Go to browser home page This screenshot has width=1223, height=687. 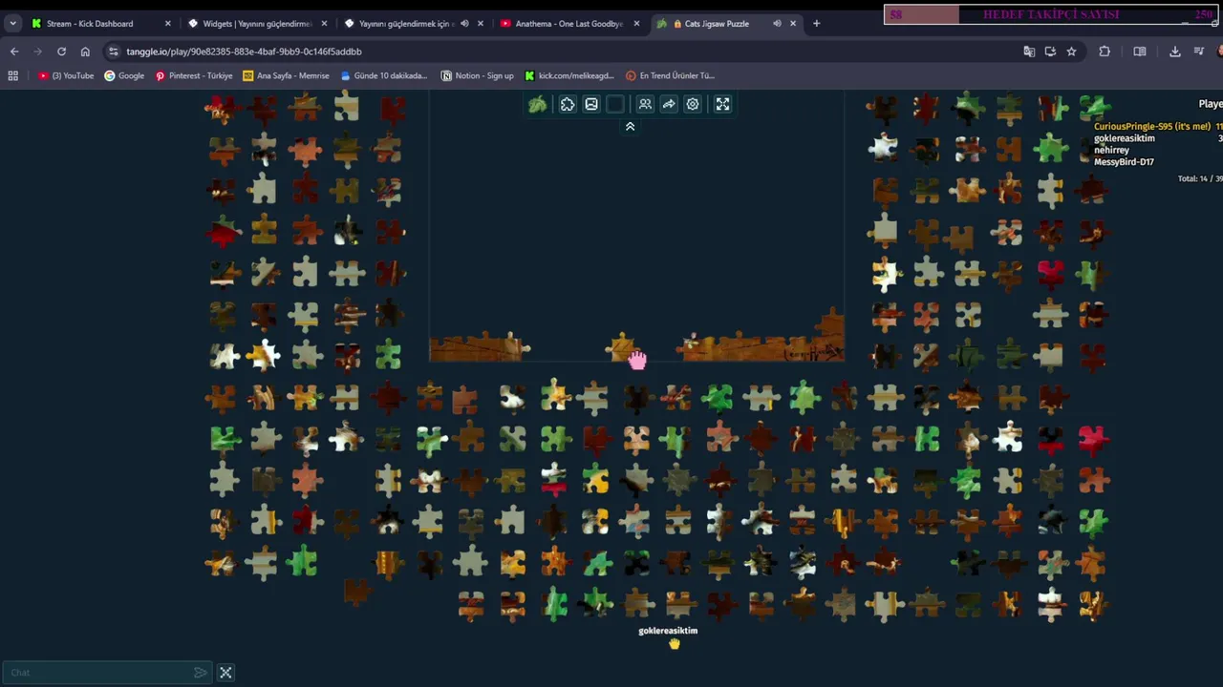click(85, 52)
